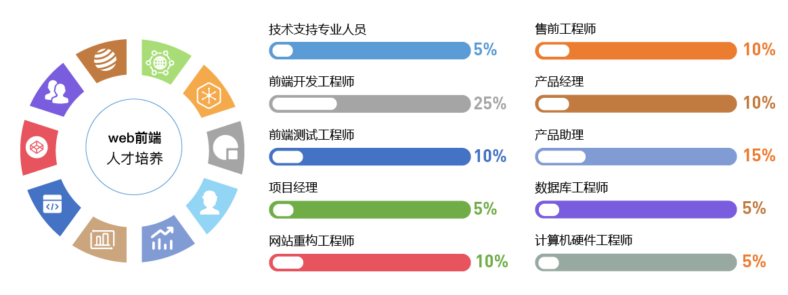Click the gray pie shape icon
This screenshot has height=295, width=788.
225,147
